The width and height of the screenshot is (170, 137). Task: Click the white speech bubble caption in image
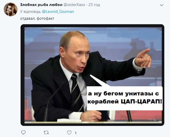(x=125, y=98)
